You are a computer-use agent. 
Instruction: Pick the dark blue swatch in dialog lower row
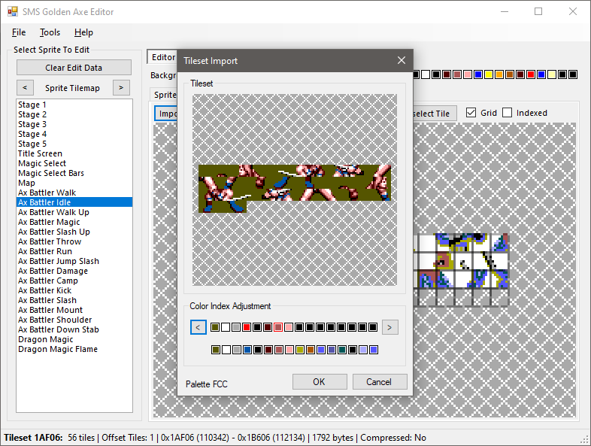pos(247,350)
